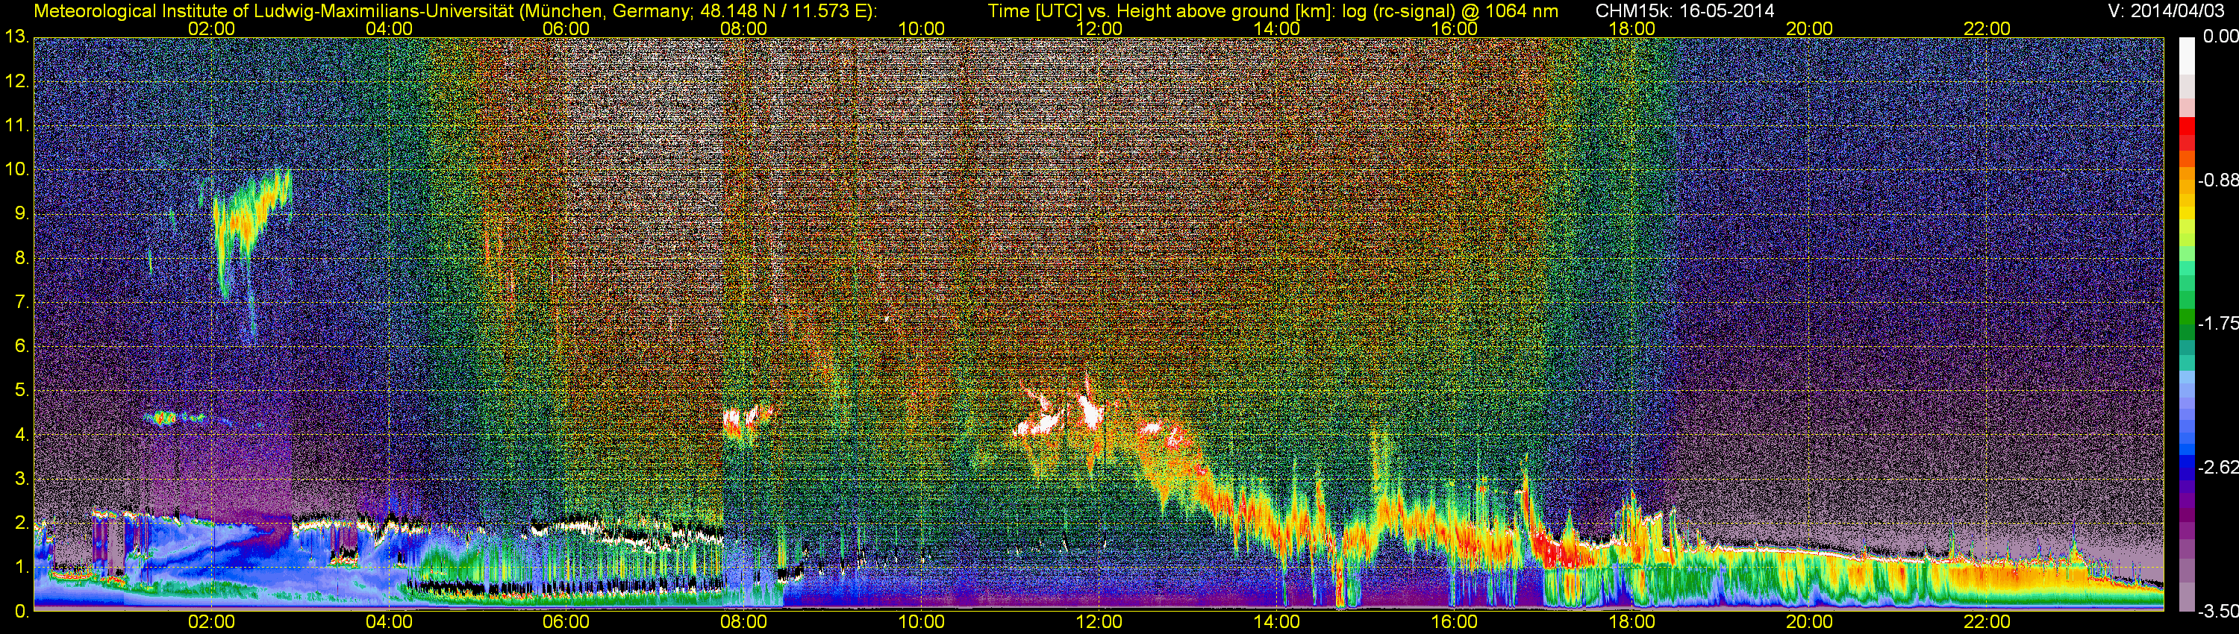Click the 12:00 label on the lower time axis
2239x634 pixels.
[x=1099, y=622]
